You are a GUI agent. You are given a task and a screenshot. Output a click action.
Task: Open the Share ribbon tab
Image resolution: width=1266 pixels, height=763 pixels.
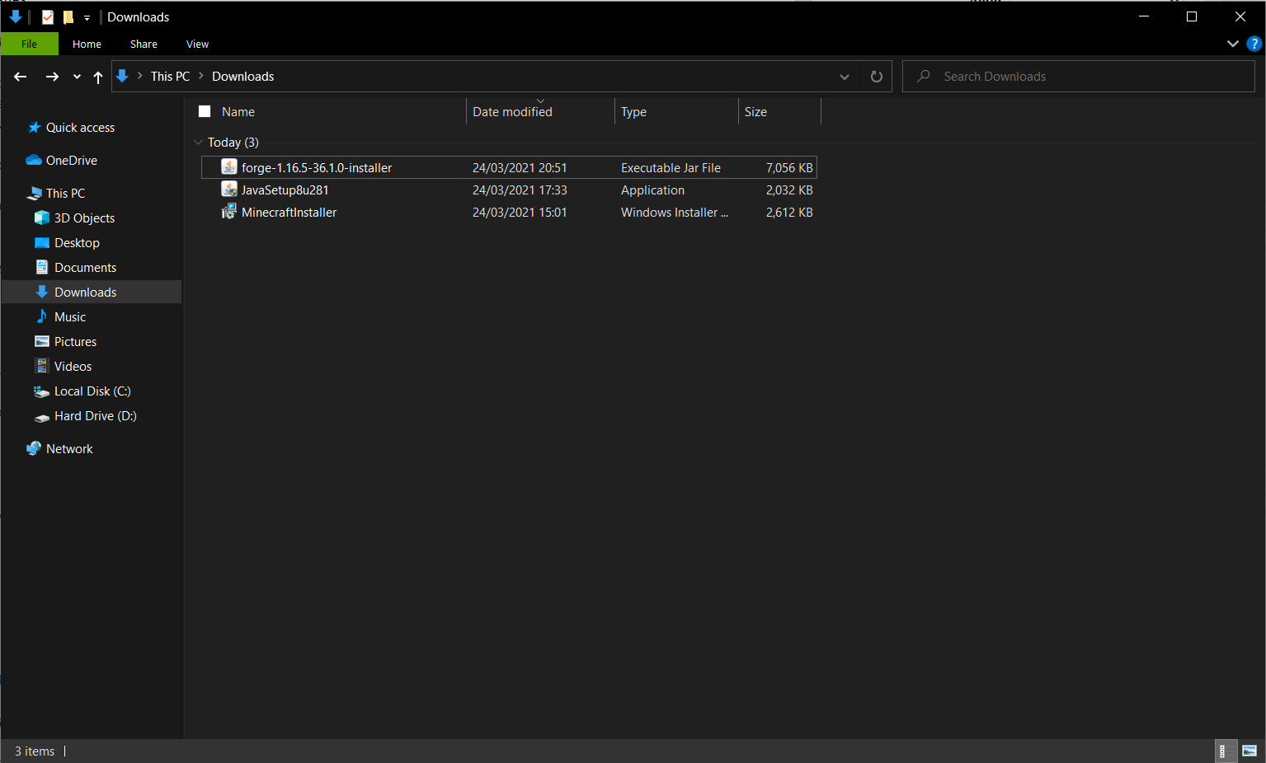144,44
